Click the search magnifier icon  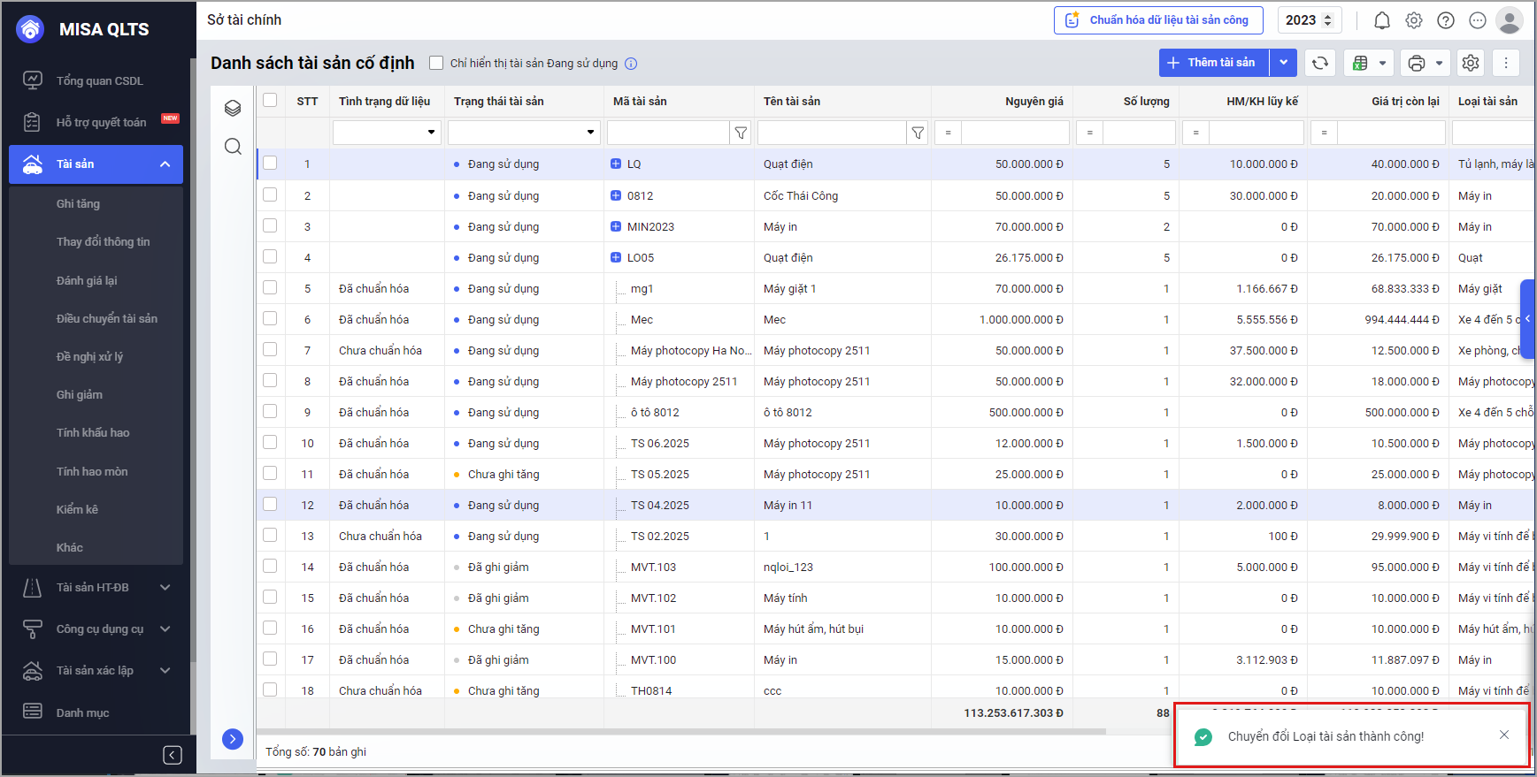click(233, 147)
